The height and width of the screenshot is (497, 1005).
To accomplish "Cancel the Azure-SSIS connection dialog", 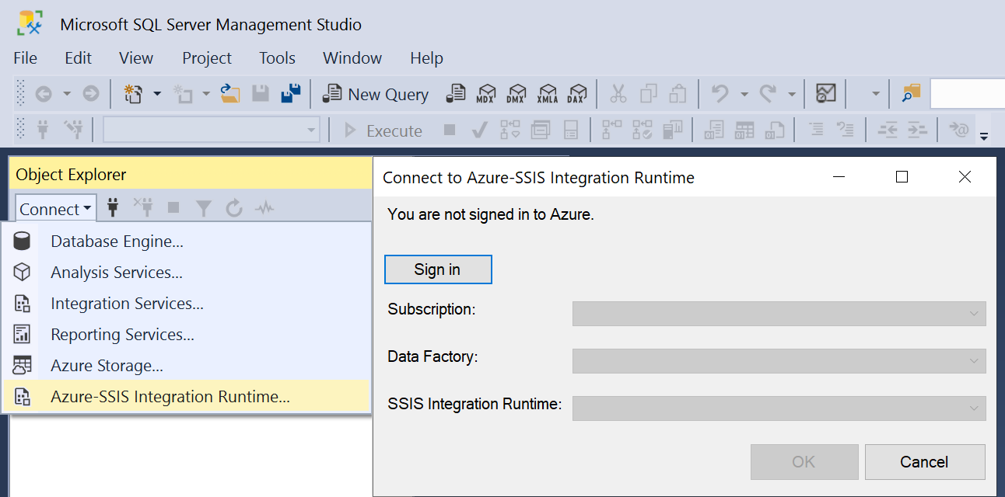I will coord(925,461).
